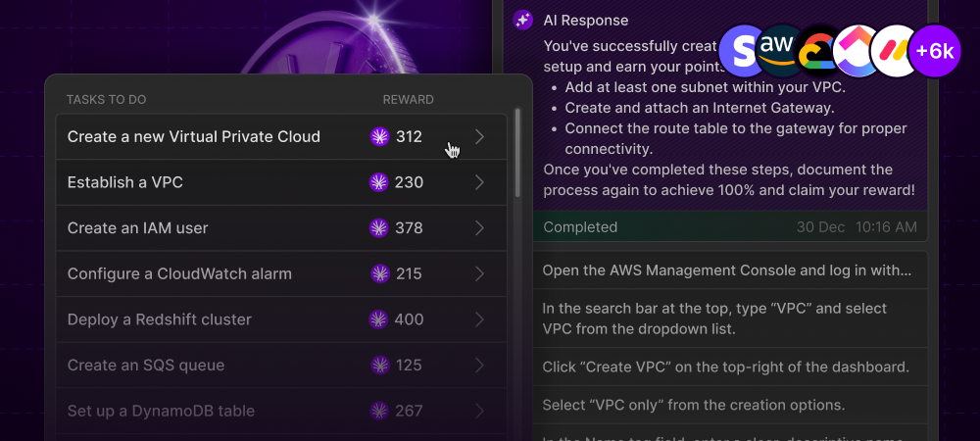
Task: Expand the Set up a DynamoDB table chevron
Action: point(479,411)
